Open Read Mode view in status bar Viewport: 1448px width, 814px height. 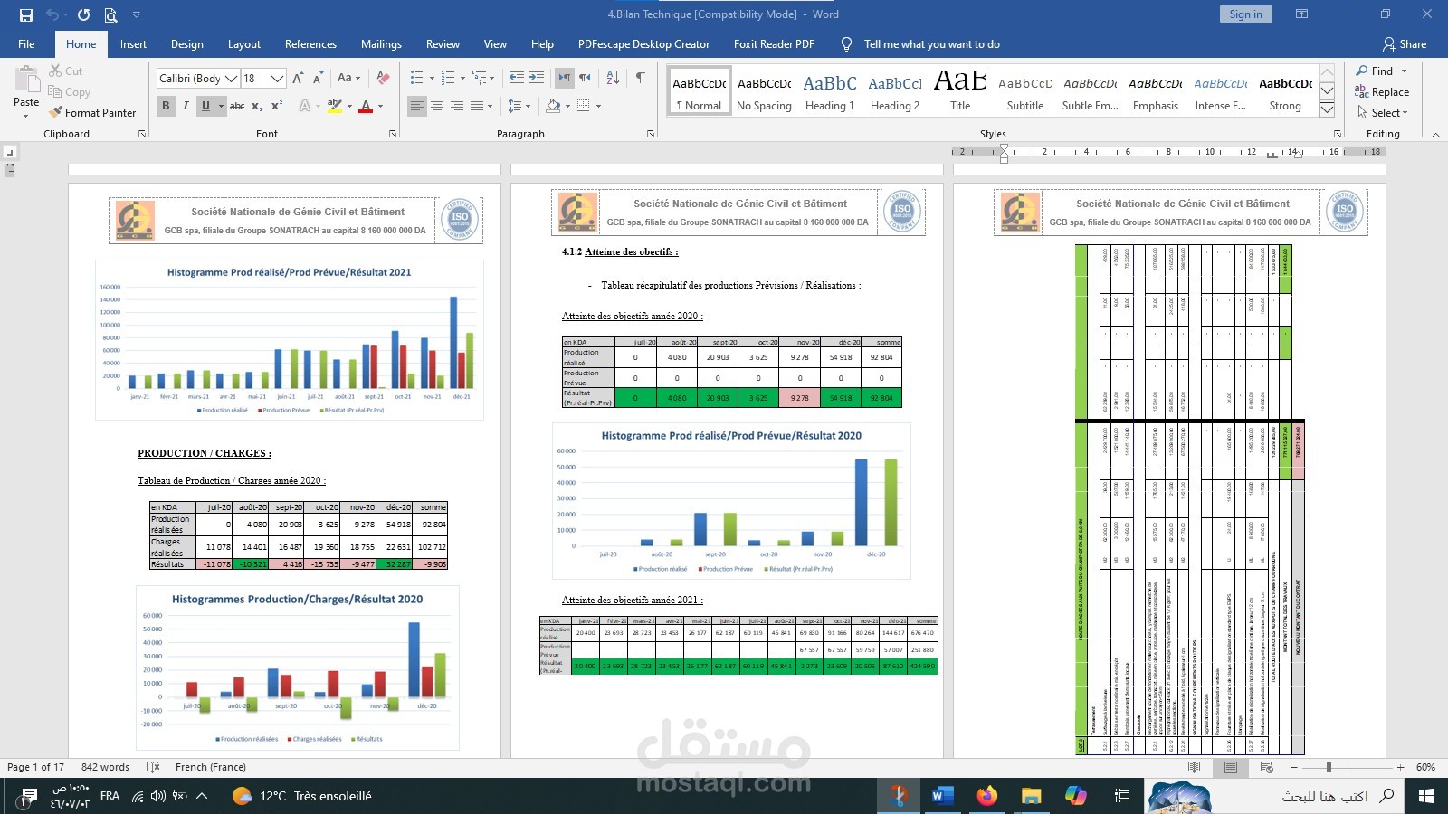coord(1195,767)
